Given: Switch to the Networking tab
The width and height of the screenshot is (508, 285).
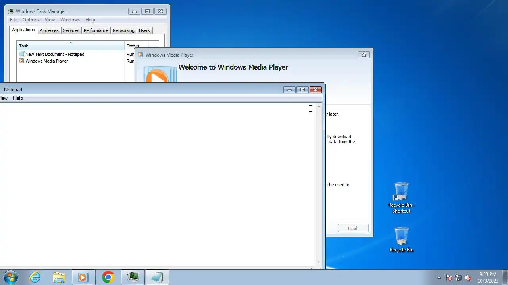Looking at the screenshot, I should (123, 30).
